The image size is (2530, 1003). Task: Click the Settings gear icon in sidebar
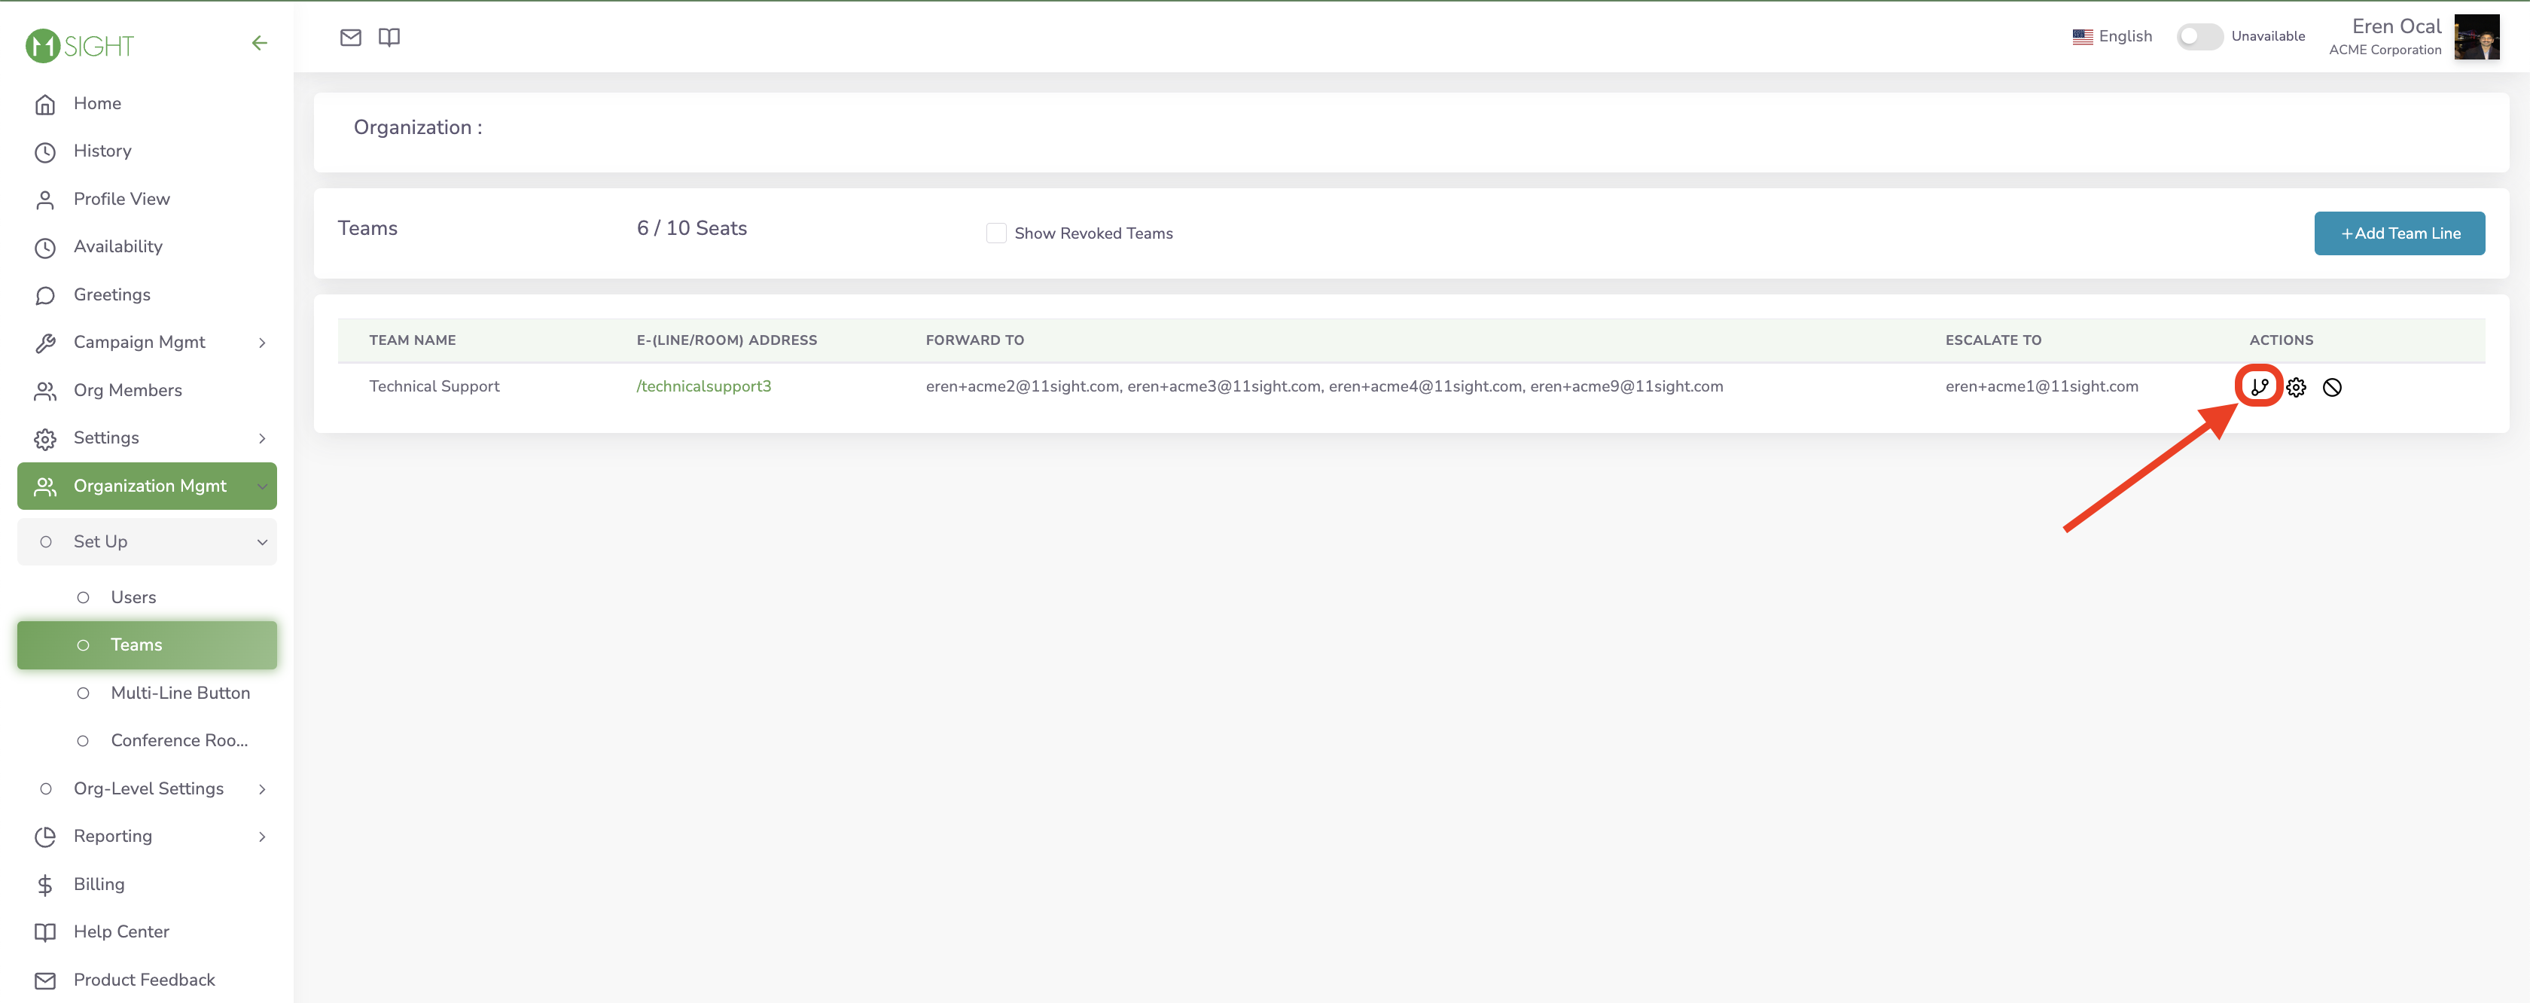pos(45,439)
